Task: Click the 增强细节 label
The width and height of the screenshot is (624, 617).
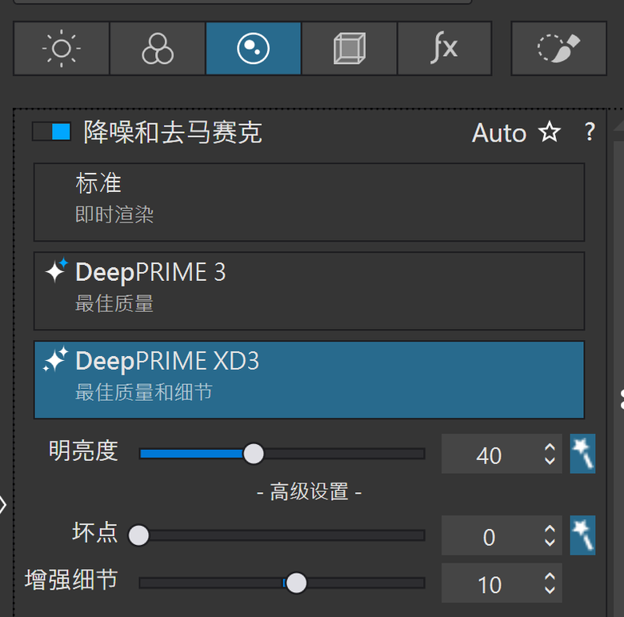Action: [72, 579]
